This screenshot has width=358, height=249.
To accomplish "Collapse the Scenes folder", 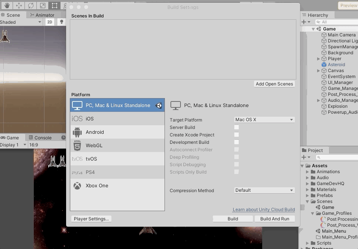I will (x=307, y=201).
